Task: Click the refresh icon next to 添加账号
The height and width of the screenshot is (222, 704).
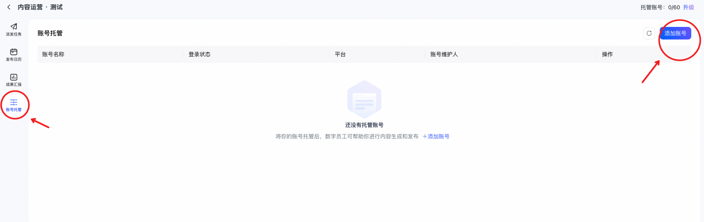Action: [649, 33]
